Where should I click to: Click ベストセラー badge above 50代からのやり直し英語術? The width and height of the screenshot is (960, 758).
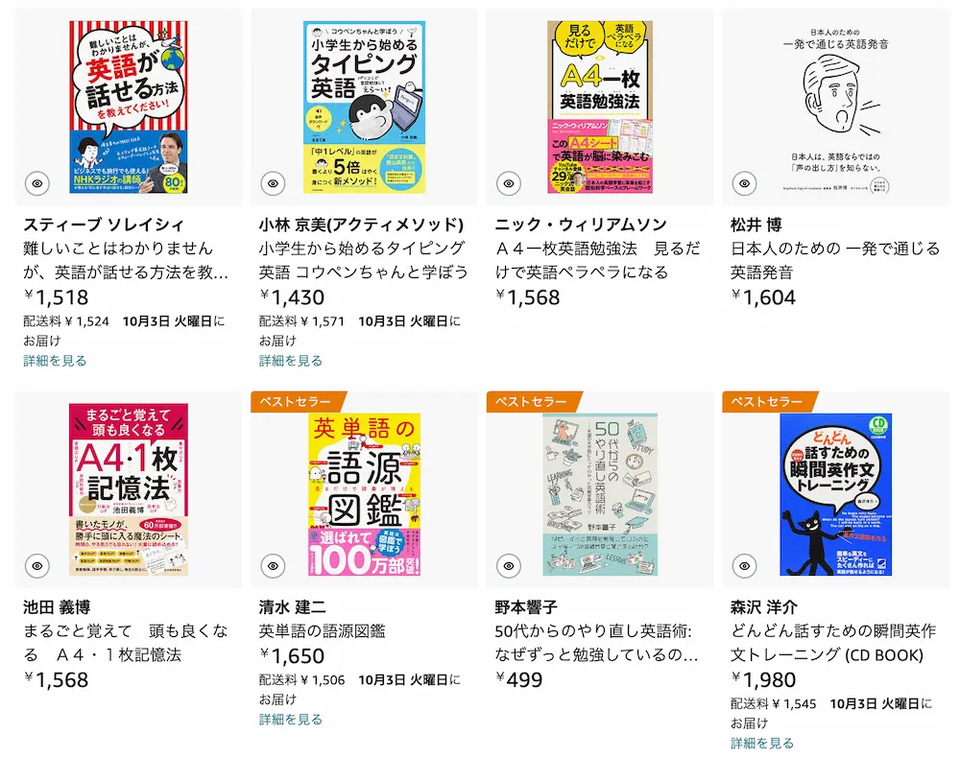[533, 401]
